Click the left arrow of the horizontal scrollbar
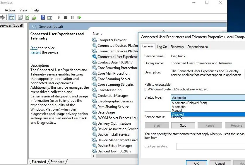The width and height of the screenshot is (245, 165). (94, 156)
